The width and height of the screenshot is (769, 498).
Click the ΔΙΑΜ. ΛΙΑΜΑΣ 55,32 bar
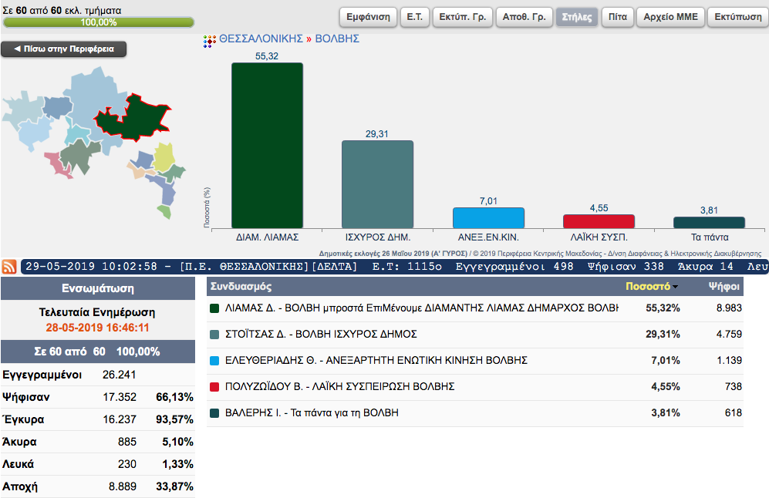click(x=267, y=145)
